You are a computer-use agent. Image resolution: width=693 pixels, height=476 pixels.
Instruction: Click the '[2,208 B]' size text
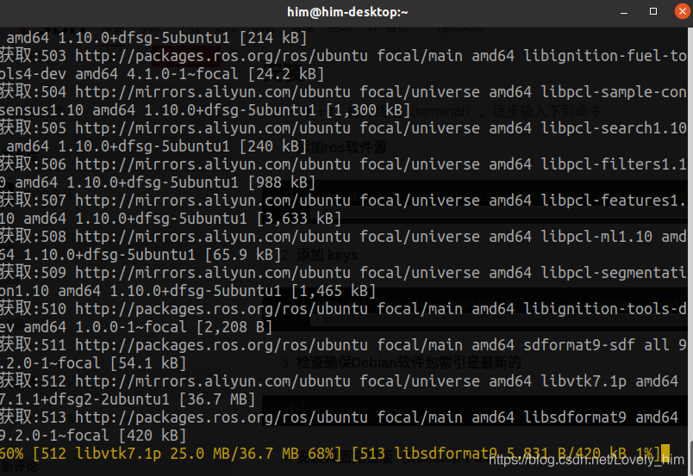234,327
